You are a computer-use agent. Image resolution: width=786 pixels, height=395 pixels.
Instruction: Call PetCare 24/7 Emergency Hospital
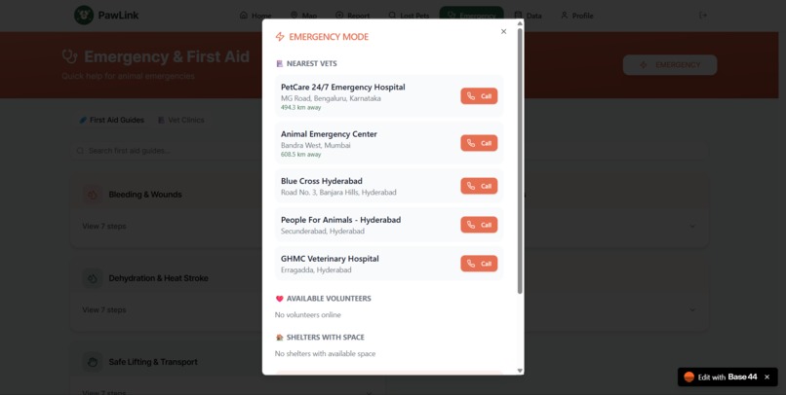479,96
